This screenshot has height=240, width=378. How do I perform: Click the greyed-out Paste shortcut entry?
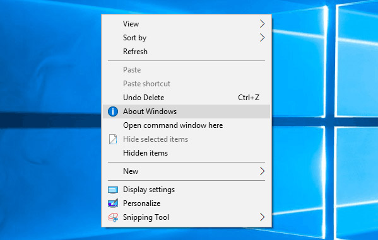[x=186, y=84]
